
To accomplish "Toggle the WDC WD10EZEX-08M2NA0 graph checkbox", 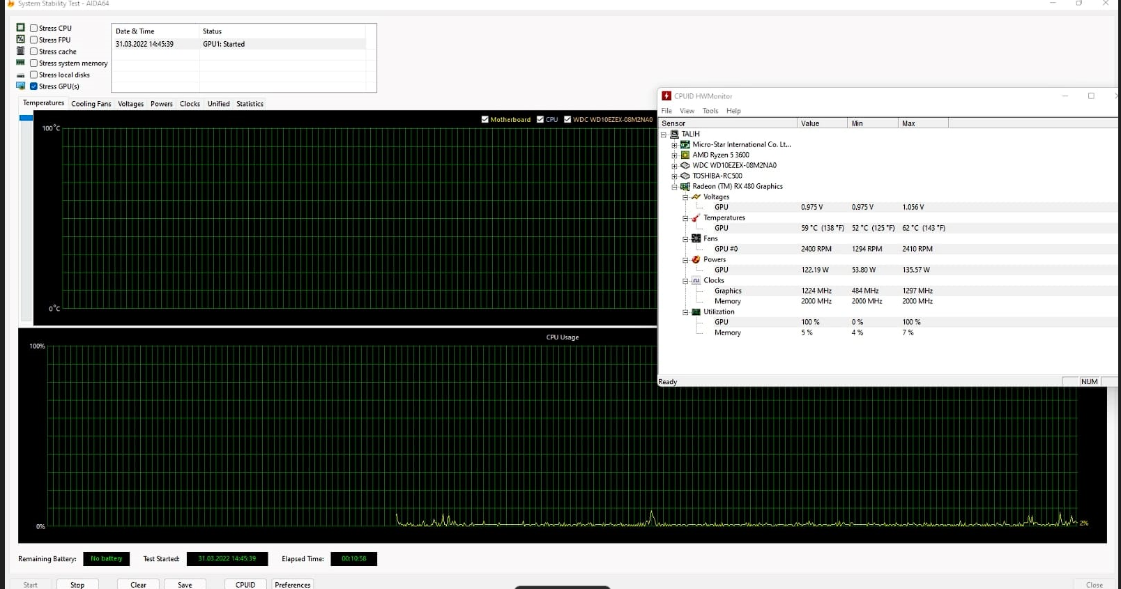I will (x=567, y=119).
